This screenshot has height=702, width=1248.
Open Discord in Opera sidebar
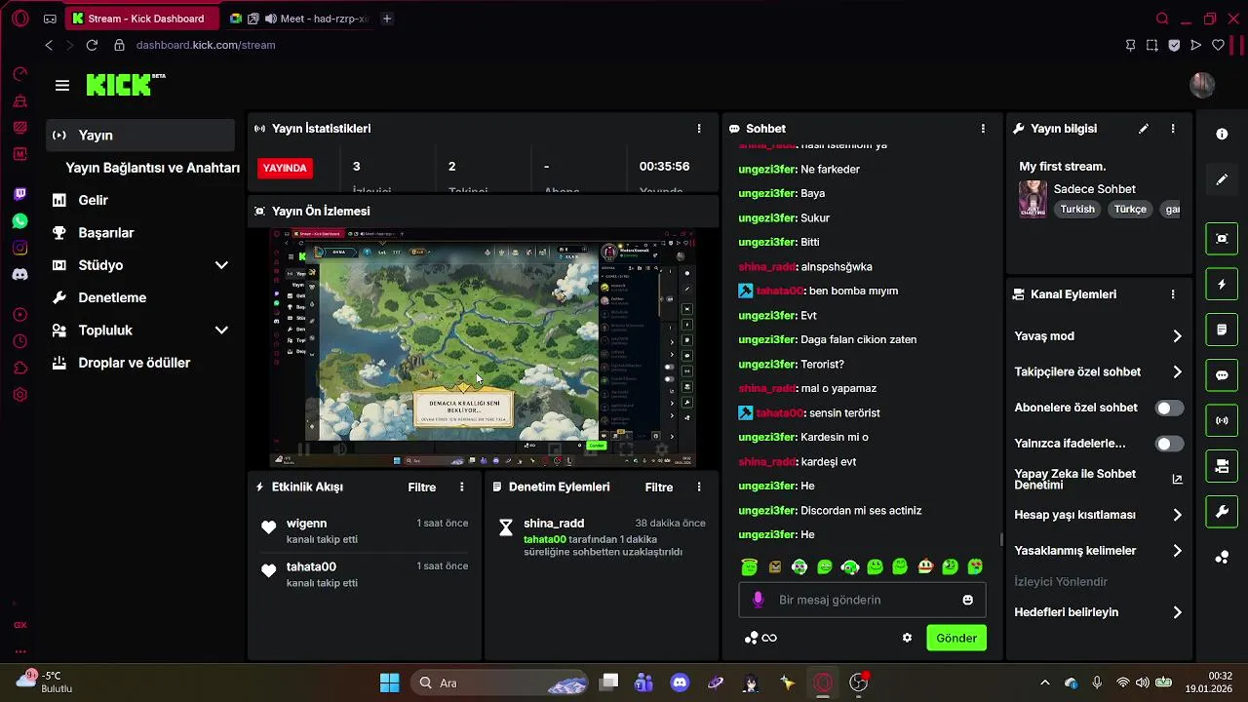[x=20, y=275]
